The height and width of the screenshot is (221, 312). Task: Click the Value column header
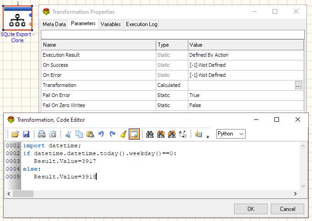[246, 45]
